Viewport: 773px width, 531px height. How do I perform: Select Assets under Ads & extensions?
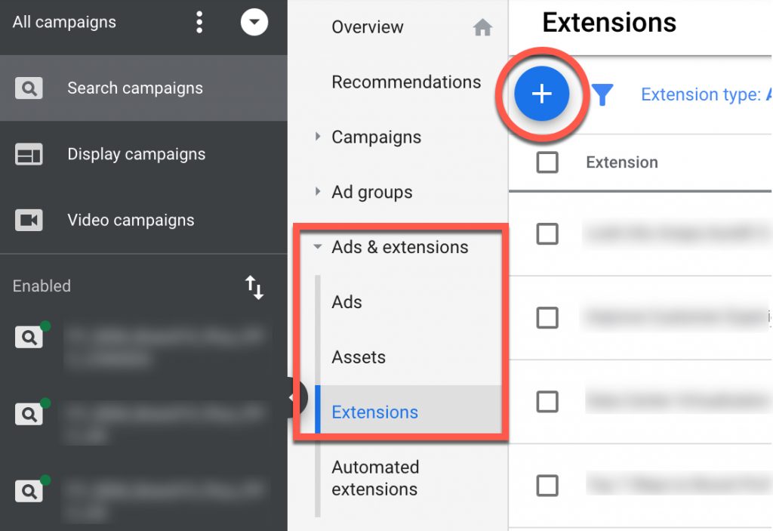pyautogui.click(x=359, y=357)
